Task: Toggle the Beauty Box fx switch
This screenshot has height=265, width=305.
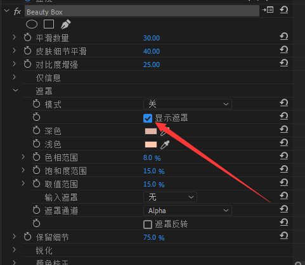Action: coord(17,11)
